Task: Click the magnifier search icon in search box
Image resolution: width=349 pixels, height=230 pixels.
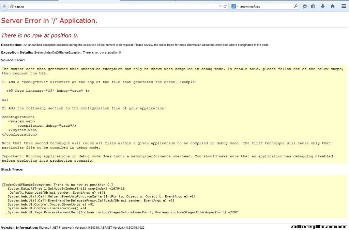Action: [295, 6]
